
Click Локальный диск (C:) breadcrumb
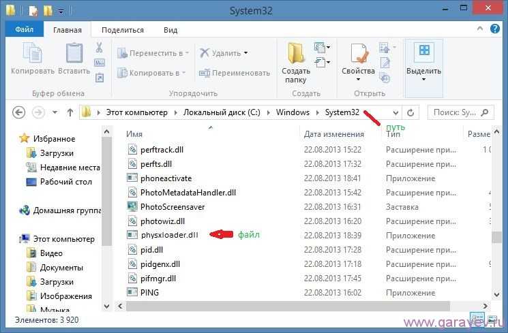222,112
